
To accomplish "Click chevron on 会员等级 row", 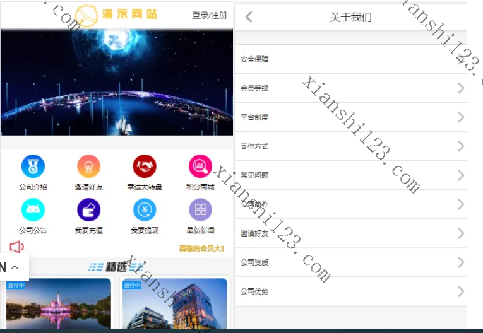I will [x=461, y=88].
